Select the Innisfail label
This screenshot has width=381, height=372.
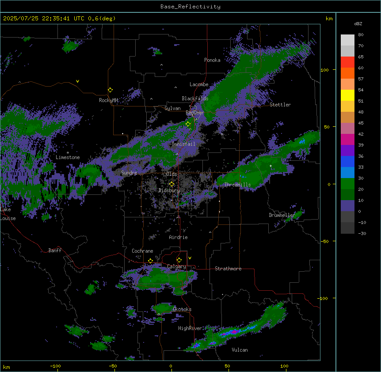183,144
